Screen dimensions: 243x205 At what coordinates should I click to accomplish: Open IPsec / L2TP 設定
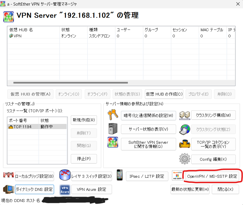coord(147,176)
